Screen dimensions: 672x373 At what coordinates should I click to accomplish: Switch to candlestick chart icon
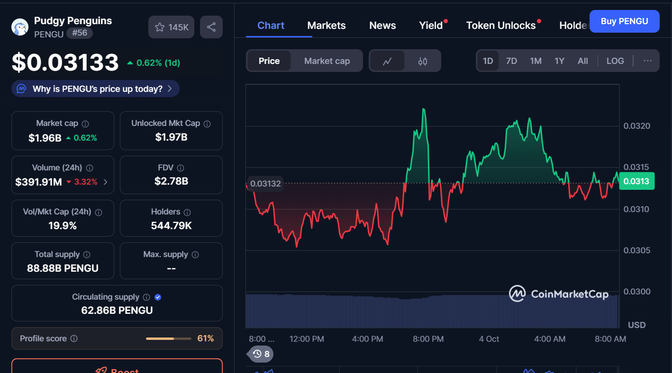[x=423, y=61]
